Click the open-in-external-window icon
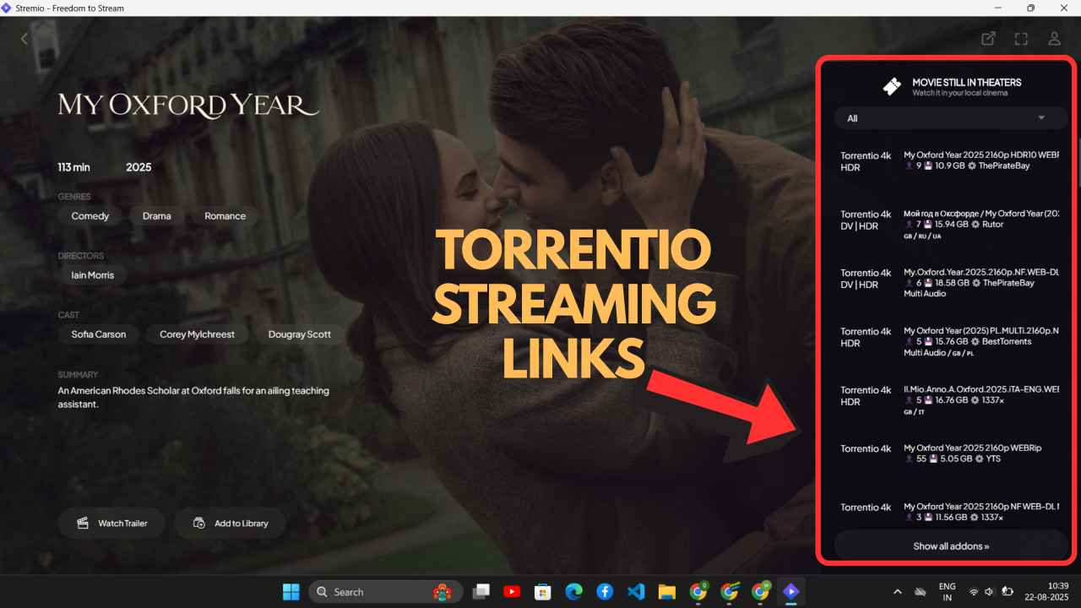Viewport: 1081px width, 608px height. 988,39
